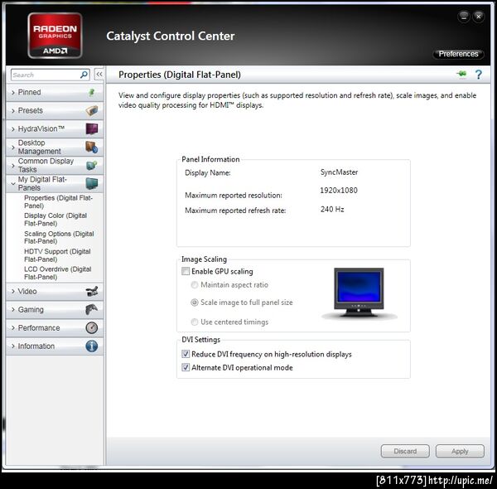This screenshot has width=497, height=489.
Task: Click into the Search field
Action: click(46, 75)
